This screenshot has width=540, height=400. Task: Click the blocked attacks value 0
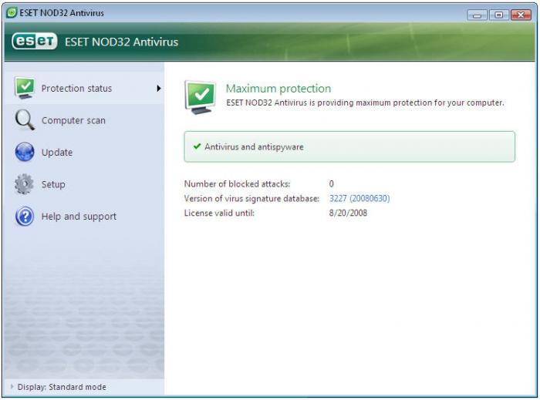pos(331,183)
